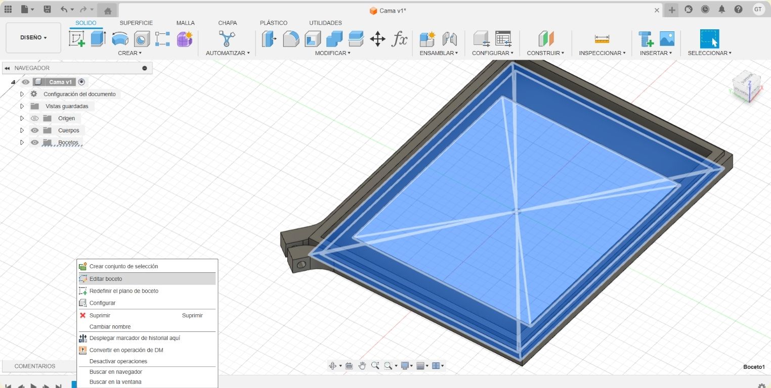Screen dimensions: 771x388
Task: Minimize the Navegador panel with the minus button
Action: coord(145,68)
